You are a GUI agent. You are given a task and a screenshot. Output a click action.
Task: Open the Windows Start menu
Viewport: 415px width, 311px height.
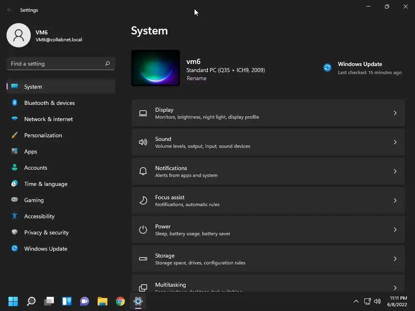[x=13, y=301]
